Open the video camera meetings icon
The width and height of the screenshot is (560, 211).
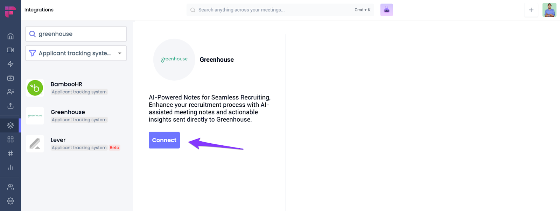tap(10, 50)
